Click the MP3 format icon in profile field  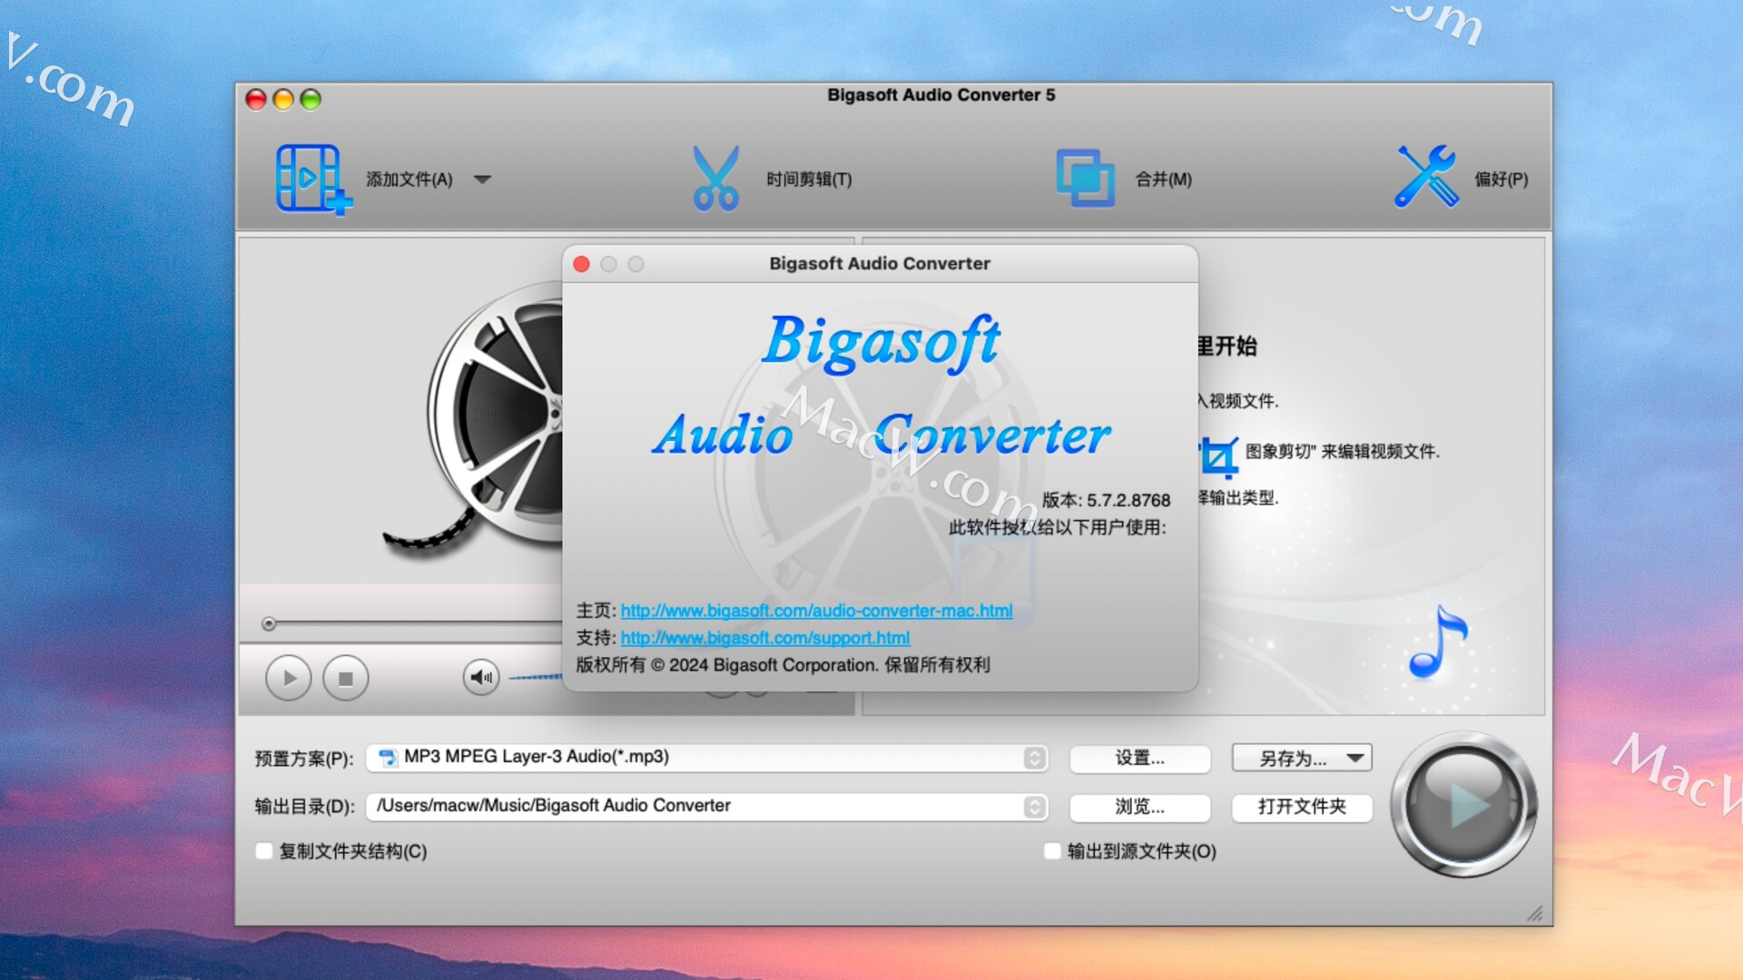(388, 758)
